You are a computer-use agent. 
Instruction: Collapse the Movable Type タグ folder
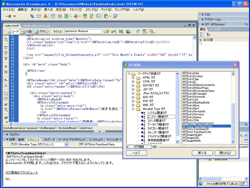(x=133, y=109)
